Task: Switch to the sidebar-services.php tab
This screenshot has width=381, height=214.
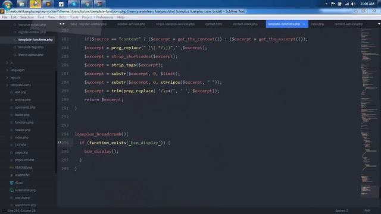Action: point(131,24)
